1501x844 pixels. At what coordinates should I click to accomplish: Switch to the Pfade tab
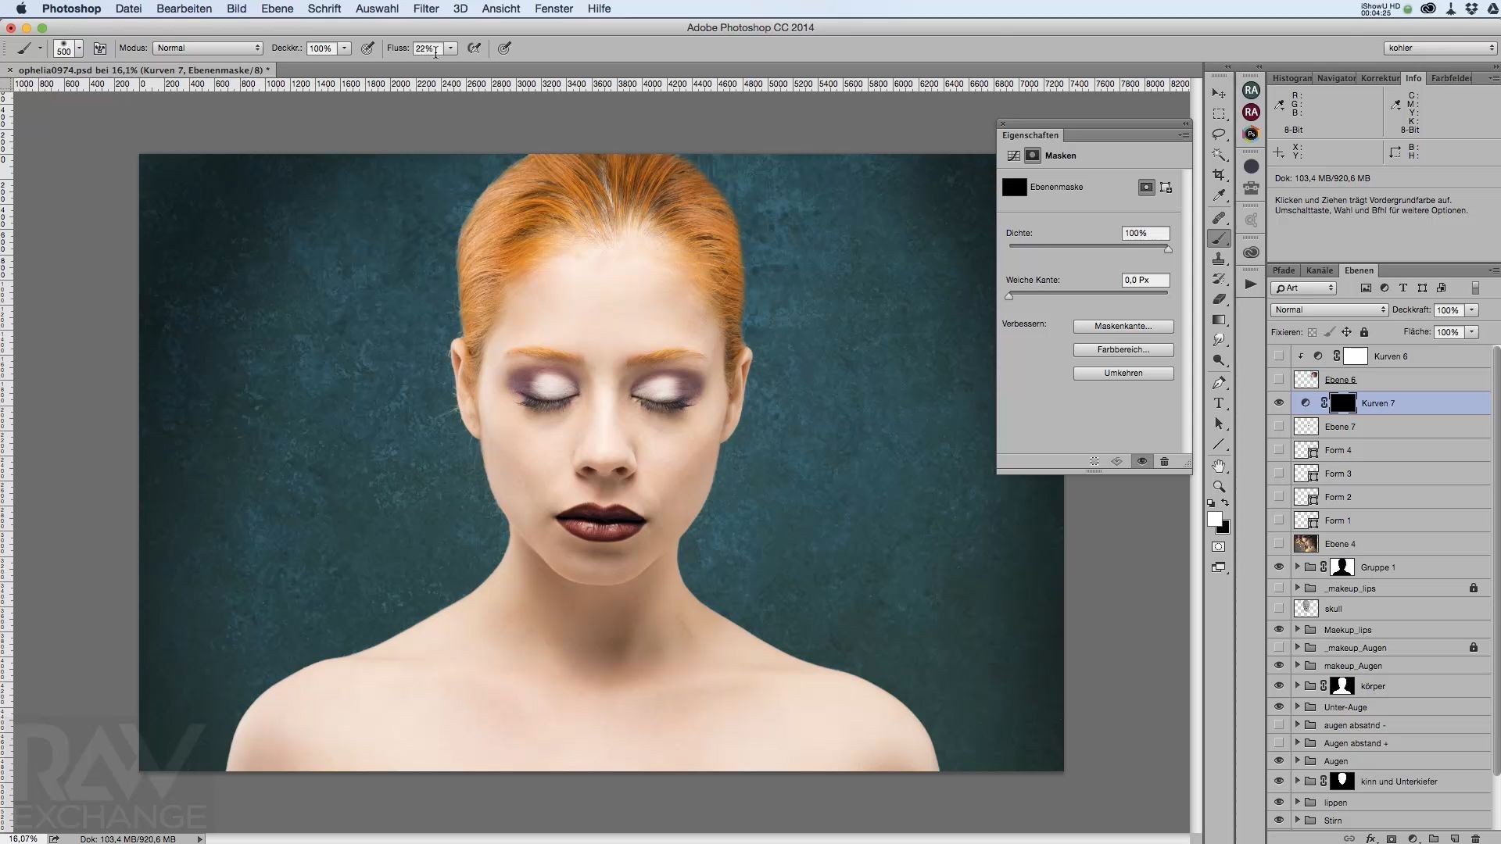pyautogui.click(x=1283, y=270)
